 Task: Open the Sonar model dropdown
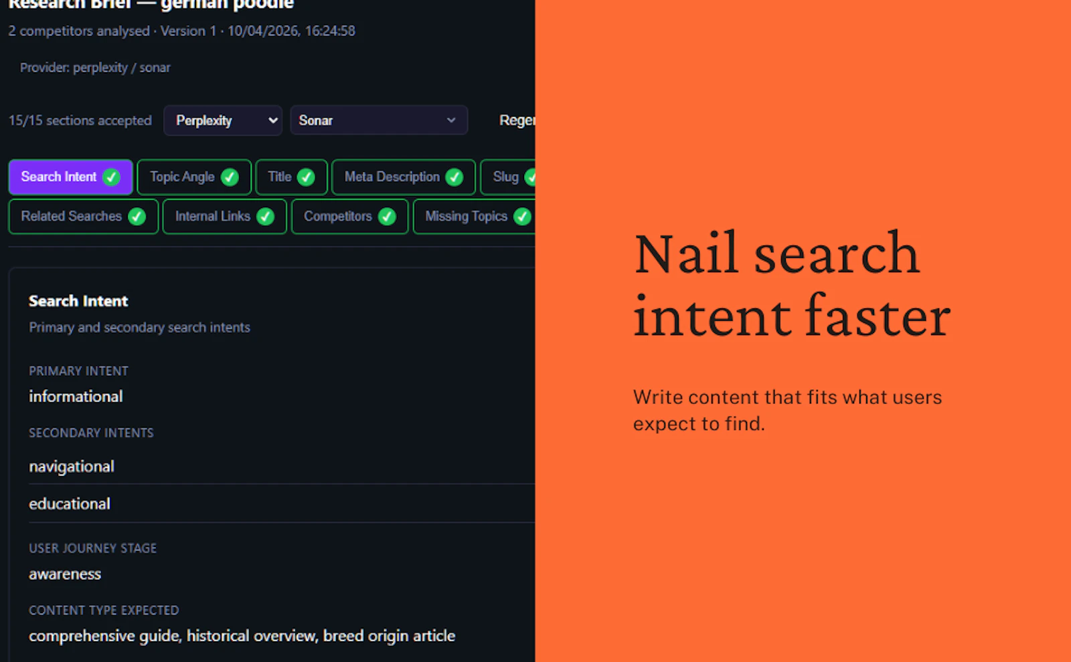(x=379, y=121)
